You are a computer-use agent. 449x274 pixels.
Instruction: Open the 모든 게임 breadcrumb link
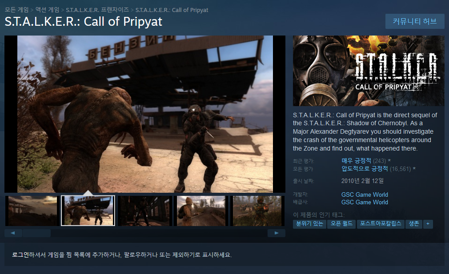[x=16, y=10]
